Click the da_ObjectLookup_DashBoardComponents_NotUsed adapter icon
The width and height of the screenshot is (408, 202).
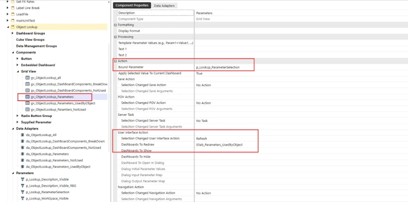[x=23, y=148]
